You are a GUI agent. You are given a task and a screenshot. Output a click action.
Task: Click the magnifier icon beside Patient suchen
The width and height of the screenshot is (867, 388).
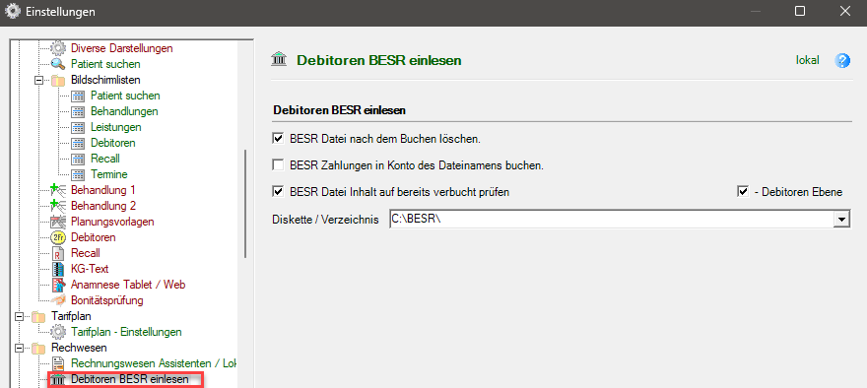pyautogui.click(x=58, y=64)
